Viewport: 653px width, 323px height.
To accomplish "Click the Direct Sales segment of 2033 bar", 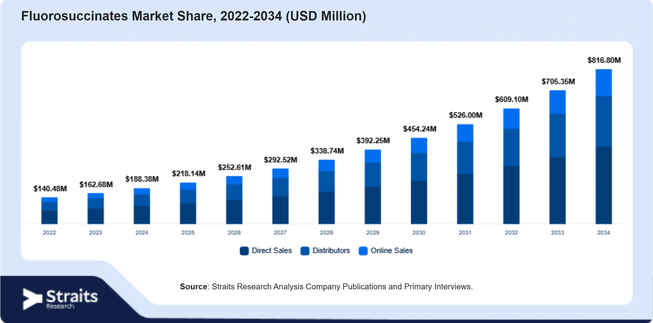I will pos(558,191).
